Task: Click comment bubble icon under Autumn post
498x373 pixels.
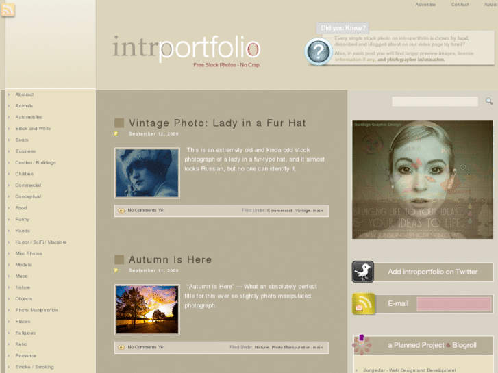Action: [121, 348]
